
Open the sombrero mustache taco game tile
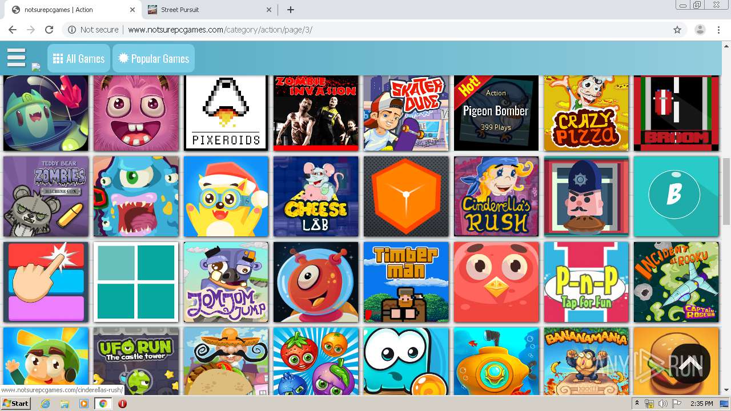(226, 361)
